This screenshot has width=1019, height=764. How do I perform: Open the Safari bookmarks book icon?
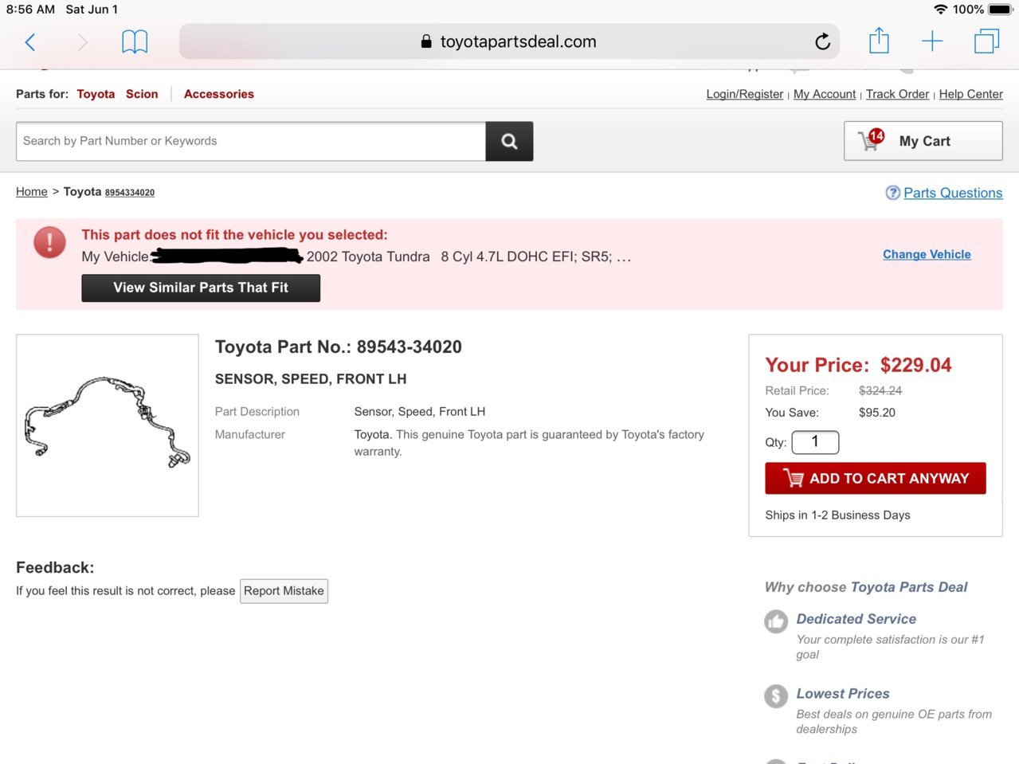point(135,41)
